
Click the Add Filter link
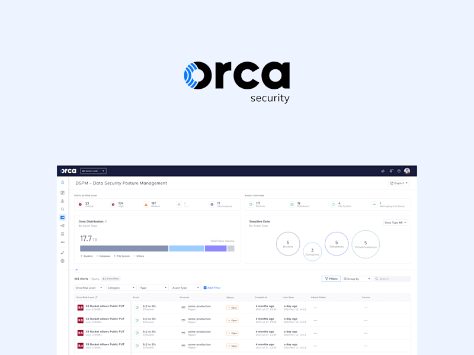pyautogui.click(x=212, y=288)
